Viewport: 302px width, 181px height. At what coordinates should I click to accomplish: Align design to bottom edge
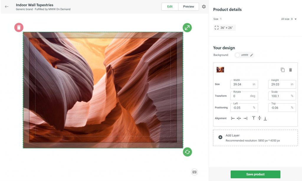pos(265,118)
